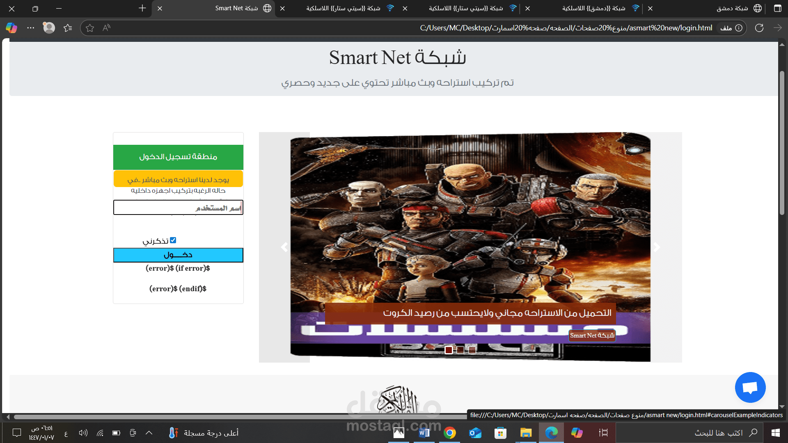788x443 pixels.
Task: Open Outlook from the taskbar
Action: [x=475, y=433]
